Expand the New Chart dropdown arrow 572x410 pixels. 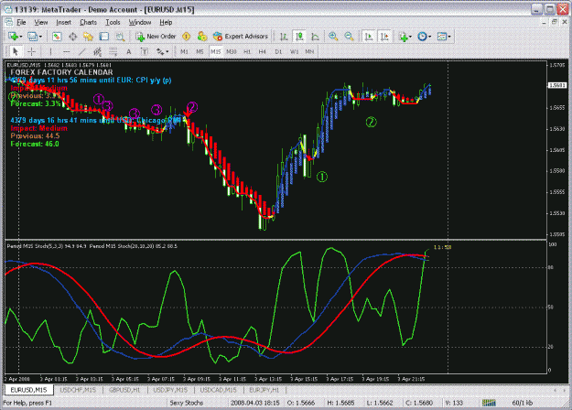(21, 37)
